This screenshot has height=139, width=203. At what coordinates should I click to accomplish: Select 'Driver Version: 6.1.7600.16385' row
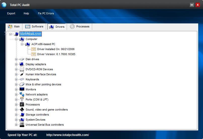click(x=56, y=54)
